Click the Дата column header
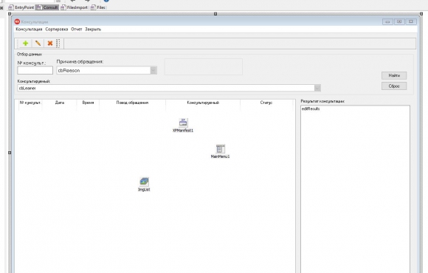 click(60, 103)
